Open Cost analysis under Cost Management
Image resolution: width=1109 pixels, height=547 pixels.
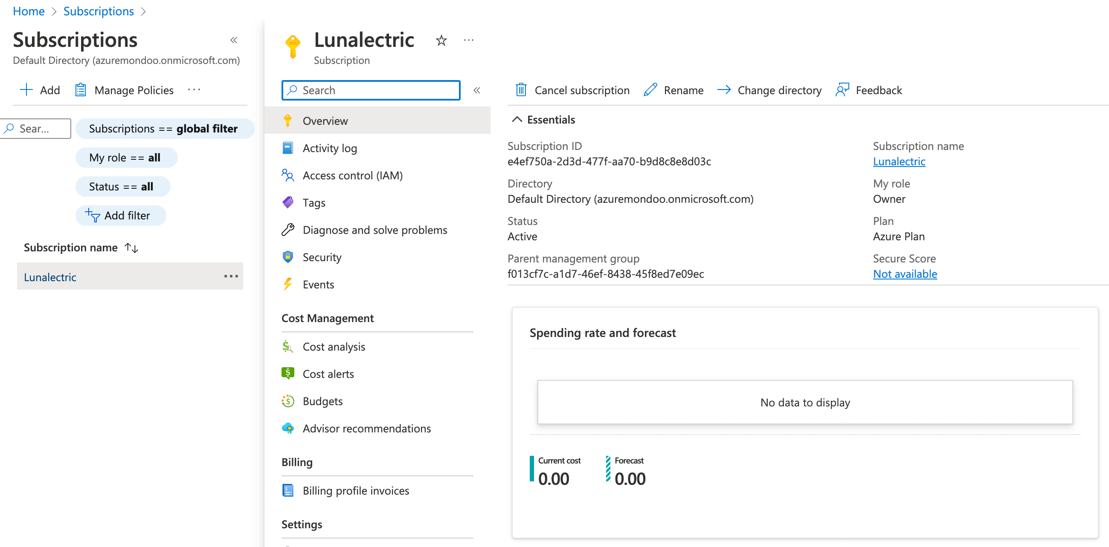(334, 346)
